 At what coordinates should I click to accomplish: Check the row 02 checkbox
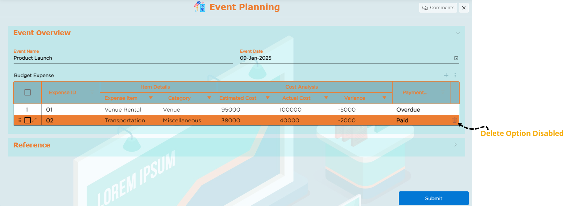tap(28, 120)
